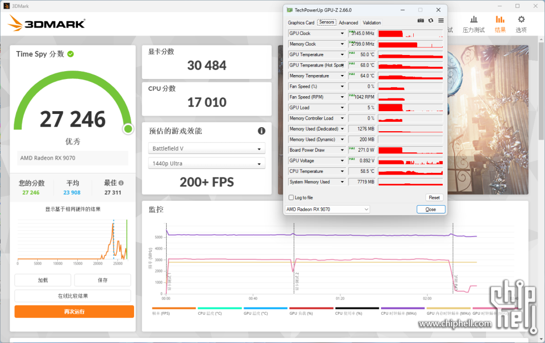Screen dimensions: 545x343
Task: Open the 压力测试 stress test section
Action: tap(473, 24)
